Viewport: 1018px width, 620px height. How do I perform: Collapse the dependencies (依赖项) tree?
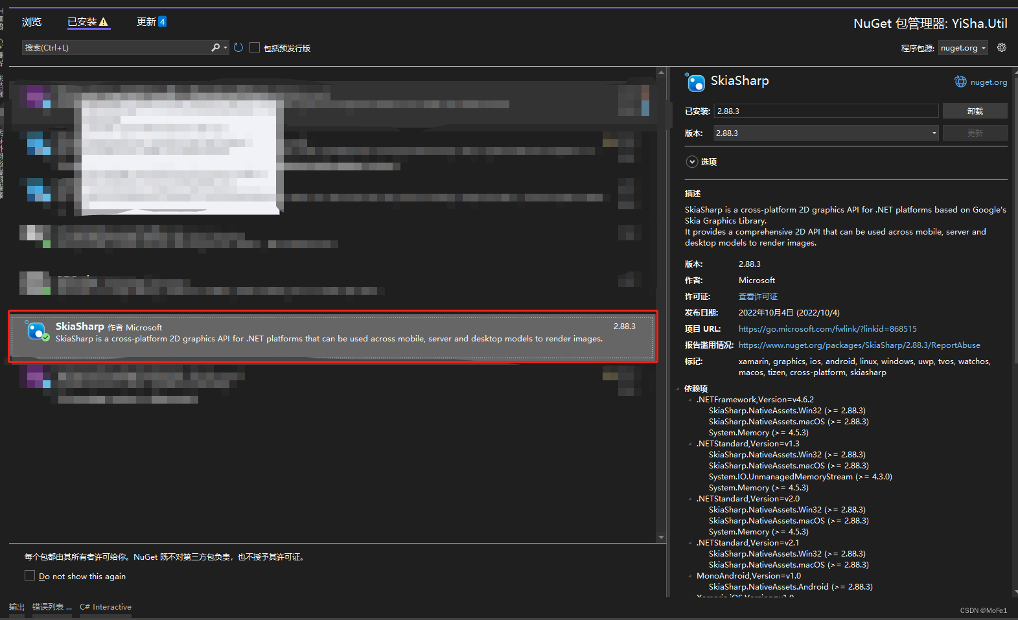tap(678, 389)
